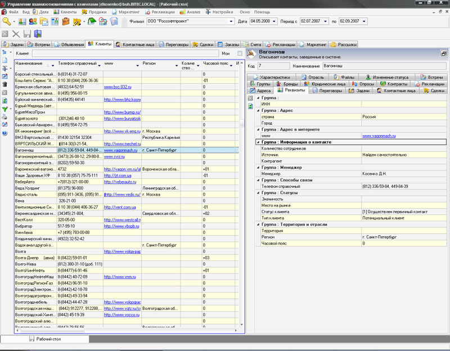Open the Регион column filter arrow
The image size is (450, 351).
pos(177,66)
